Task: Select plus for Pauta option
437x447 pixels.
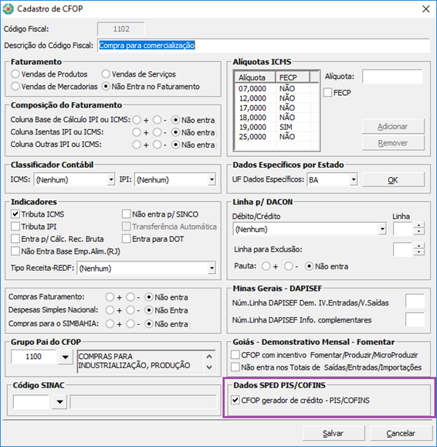Action: [266, 266]
